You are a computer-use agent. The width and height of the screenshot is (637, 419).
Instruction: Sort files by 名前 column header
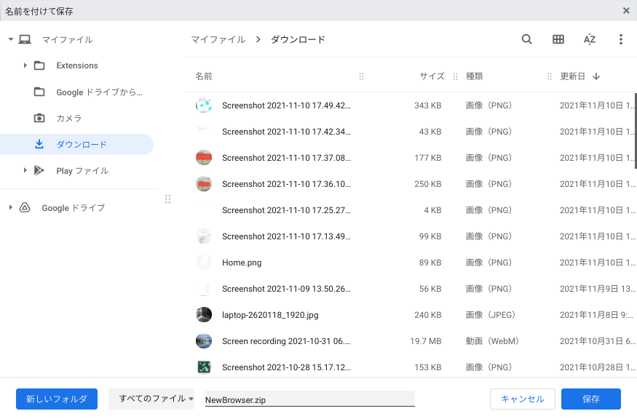click(204, 76)
